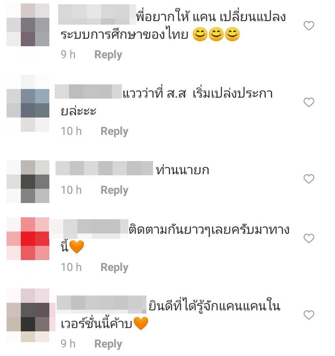Reply to the เวอร์ชั่นนี้ค้าบ comment
Image resolution: width=335 pixels, height=356 pixels.
[x=108, y=344]
